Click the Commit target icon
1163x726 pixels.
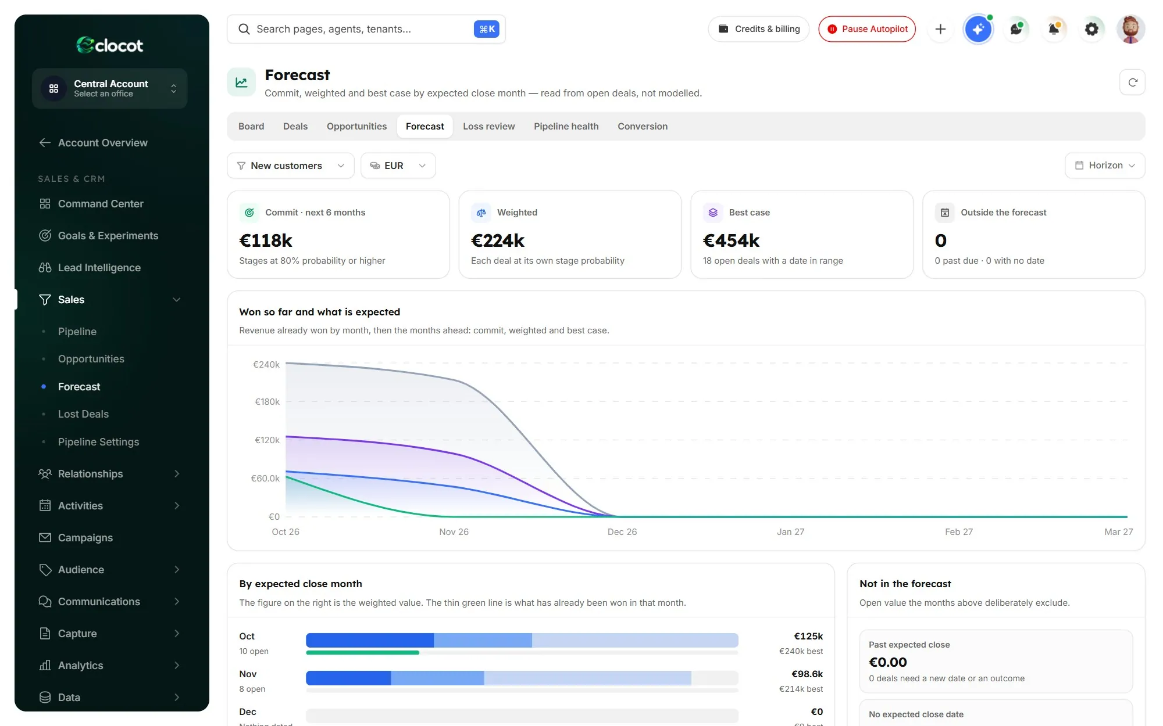click(x=249, y=213)
